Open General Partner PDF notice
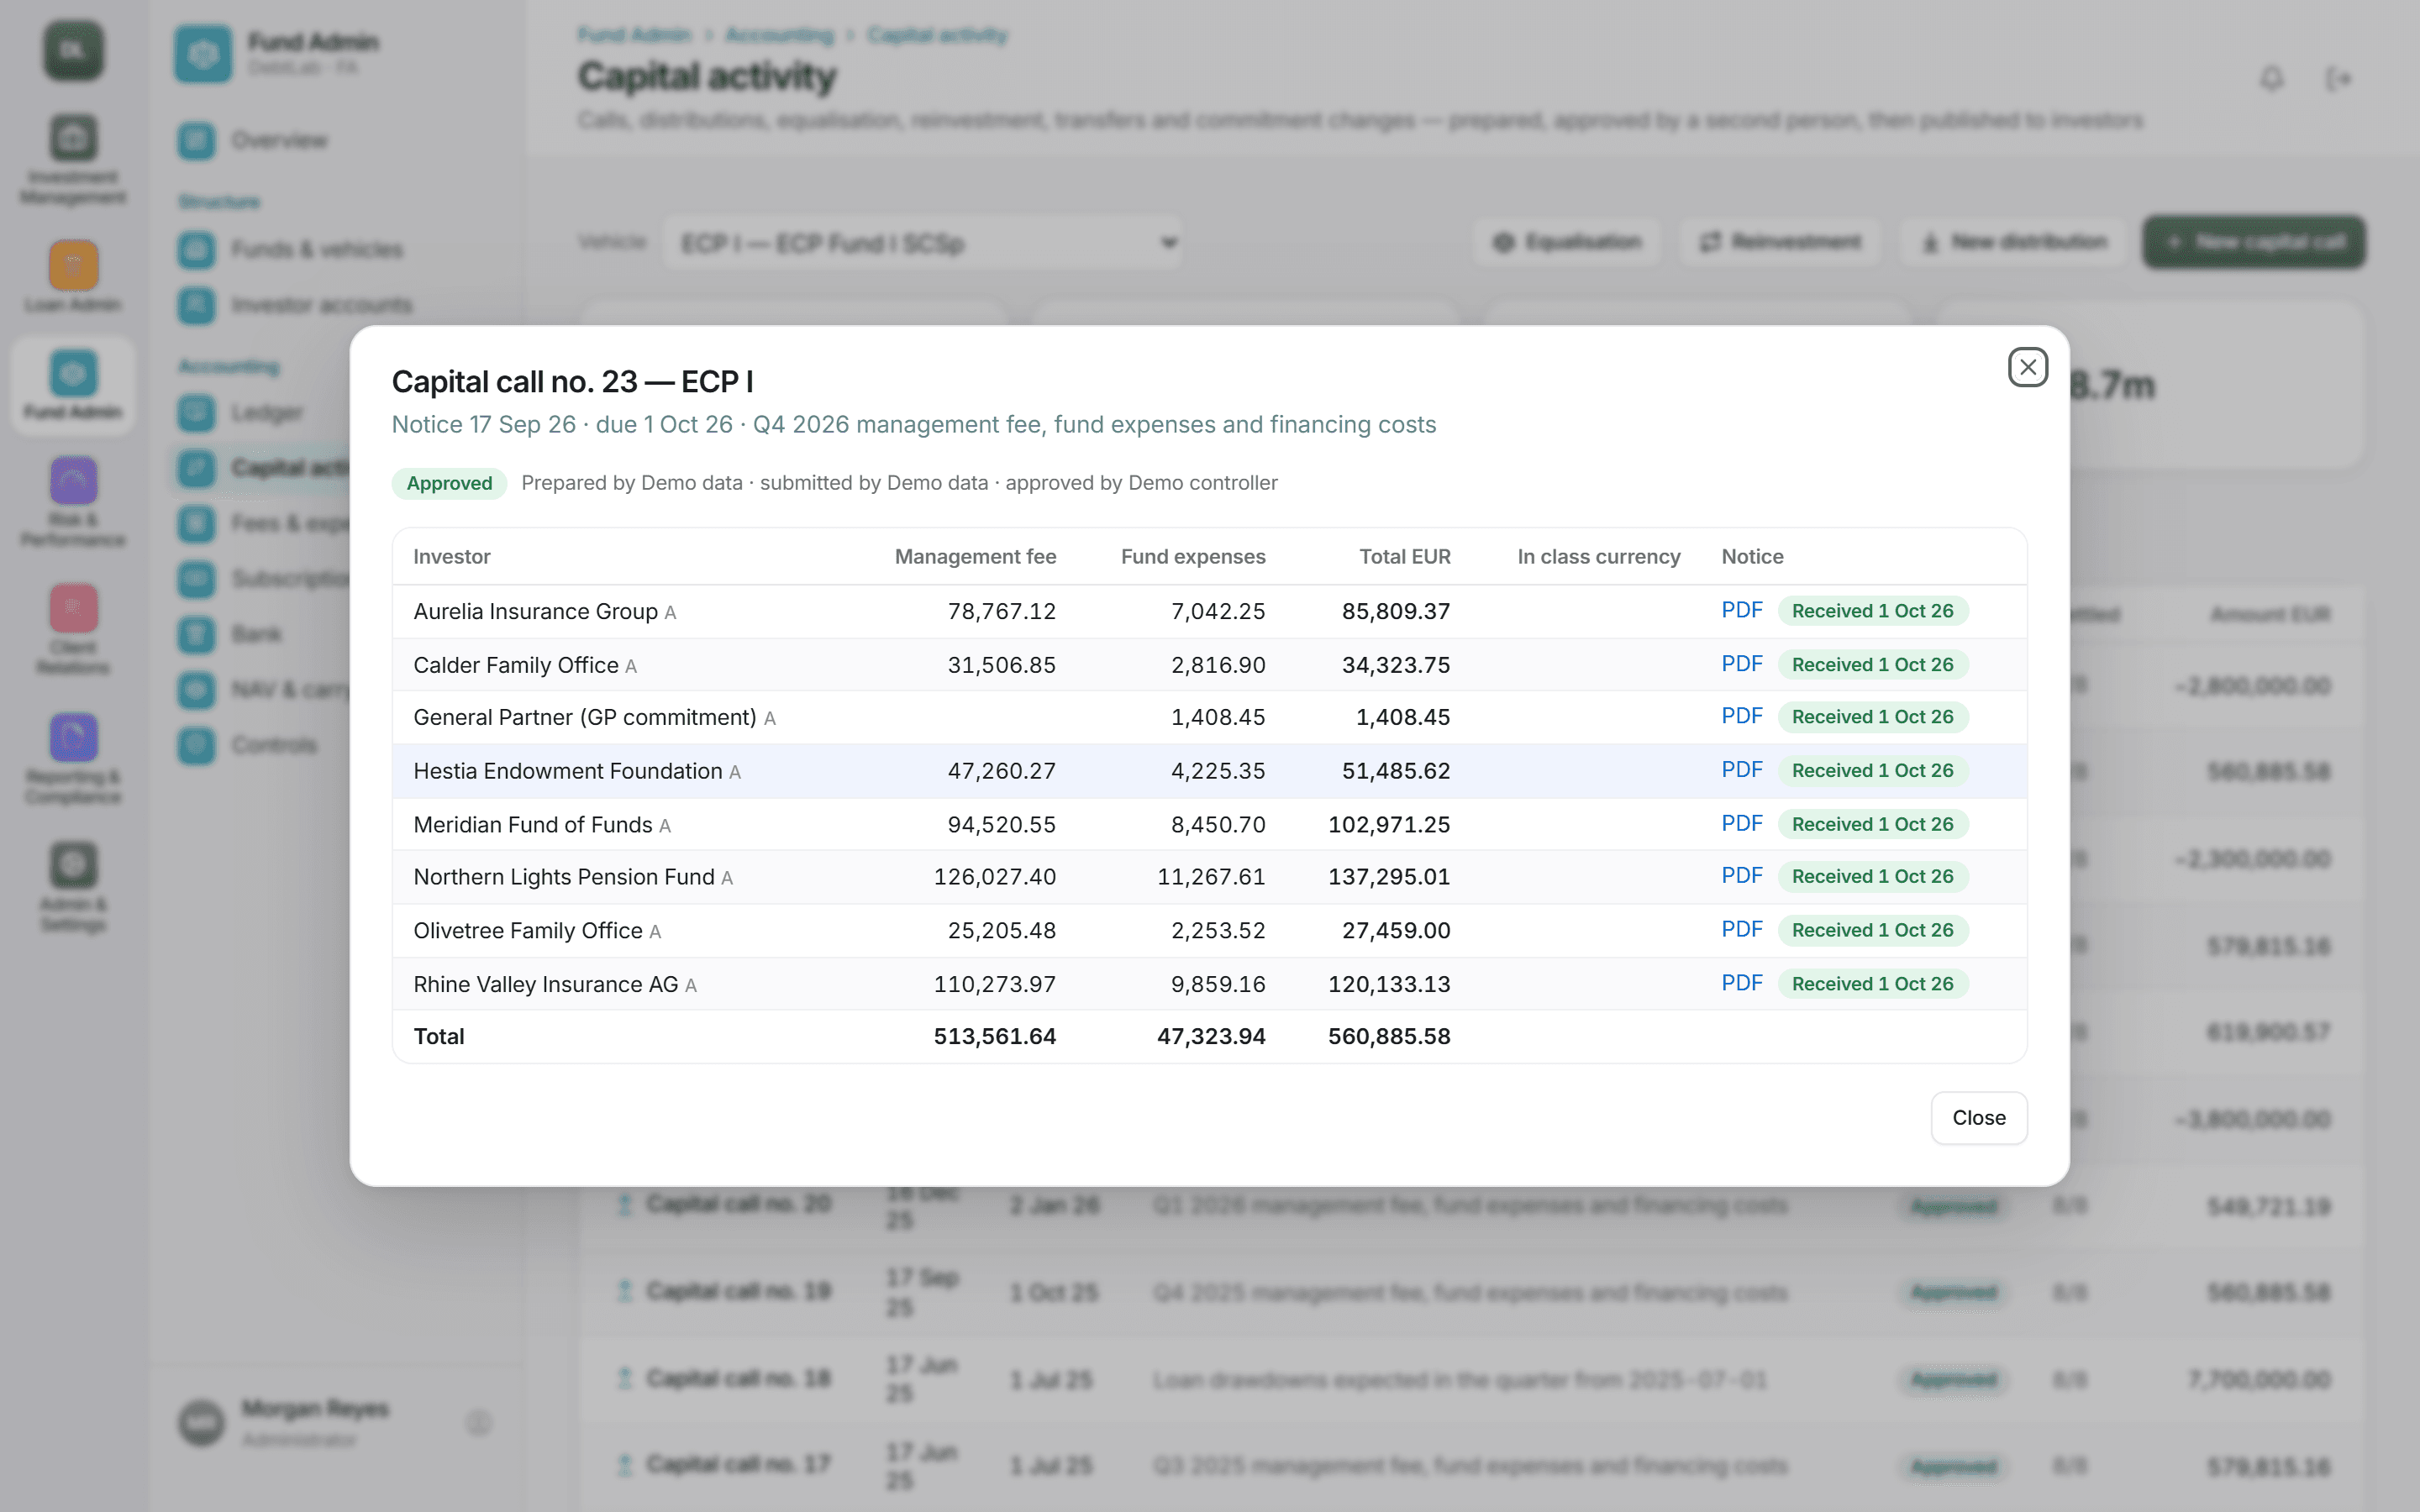This screenshot has width=2420, height=1512. click(1741, 716)
